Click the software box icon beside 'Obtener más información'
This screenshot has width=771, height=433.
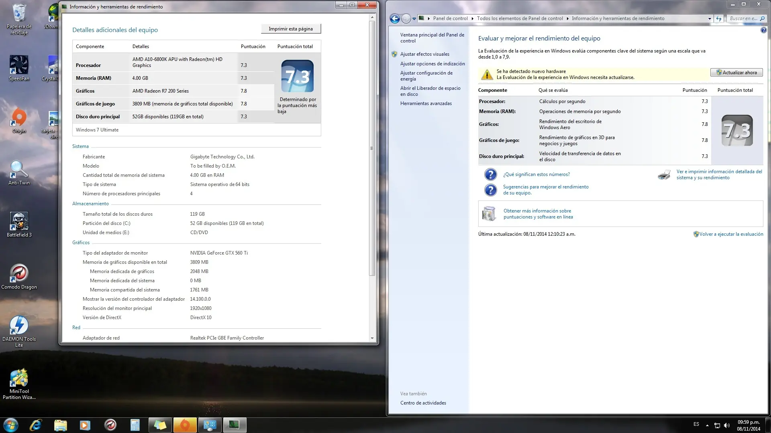point(489,214)
